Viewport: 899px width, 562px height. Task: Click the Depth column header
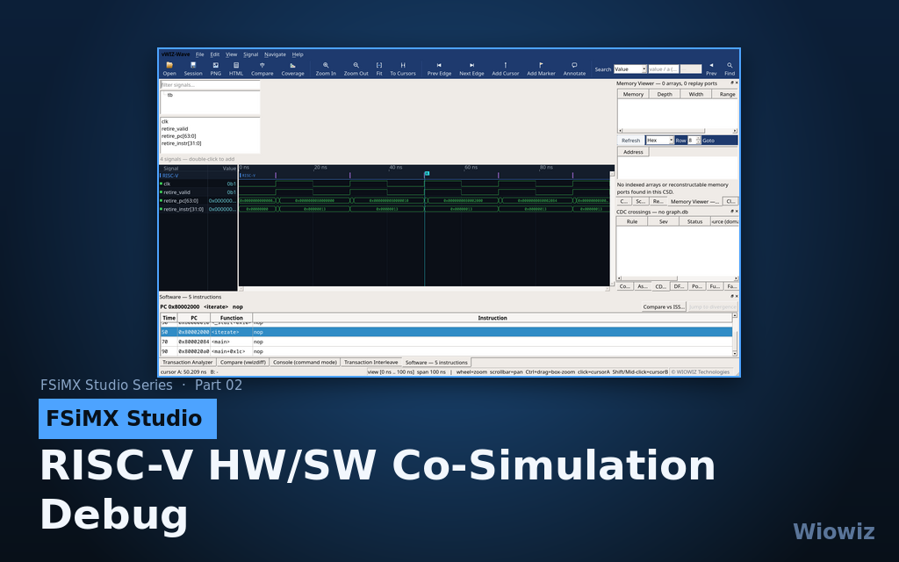(x=665, y=94)
